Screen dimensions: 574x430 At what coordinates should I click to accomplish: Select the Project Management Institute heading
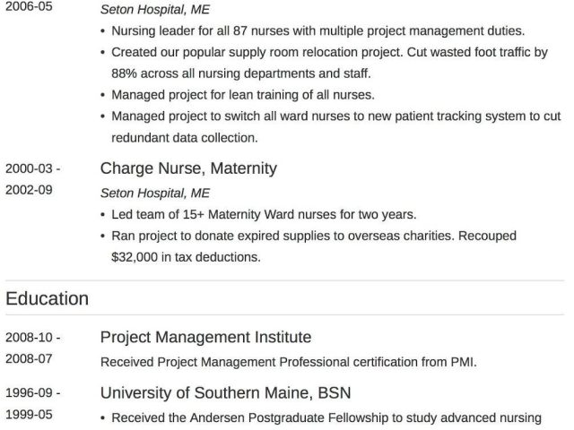click(205, 338)
